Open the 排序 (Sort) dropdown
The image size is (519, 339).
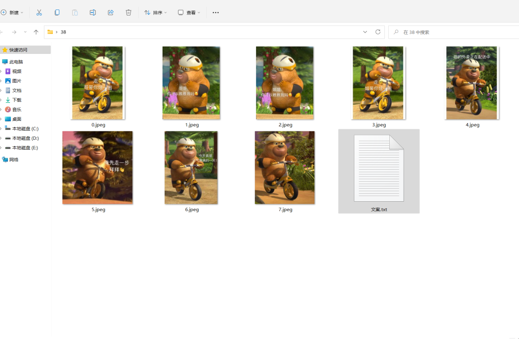tap(156, 12)
